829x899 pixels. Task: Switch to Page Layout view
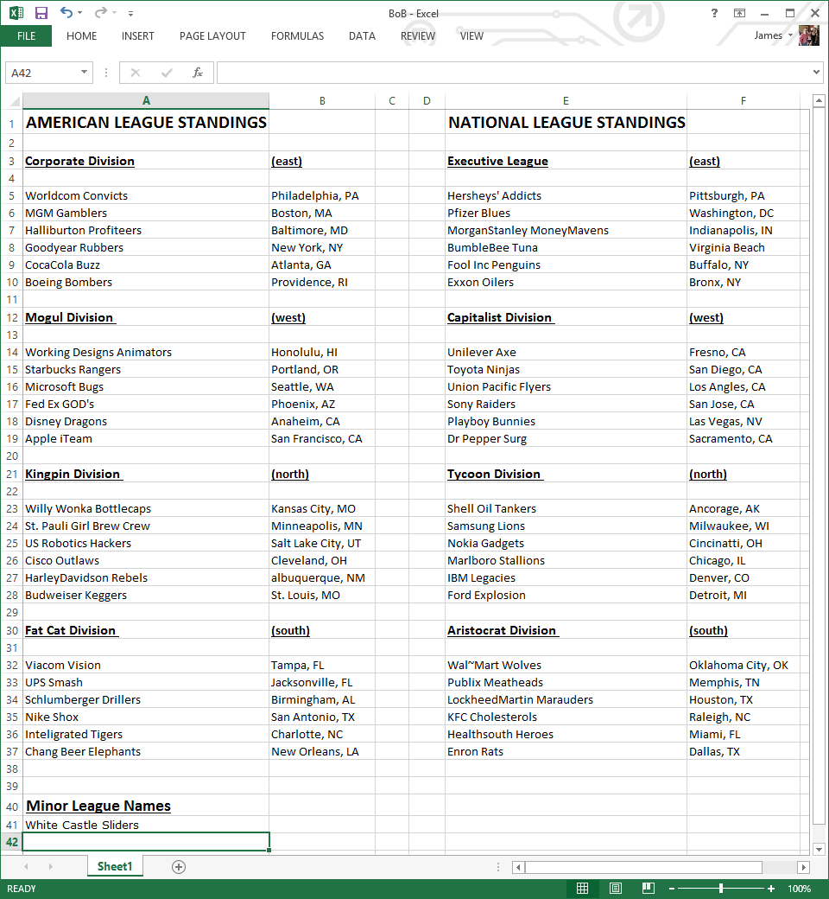(x=616, y=889)
